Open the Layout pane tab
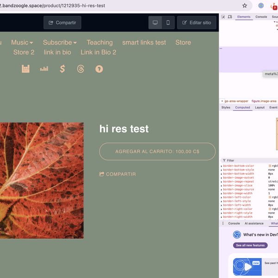Viewport: 278px width, 278px height. point(259,107)
